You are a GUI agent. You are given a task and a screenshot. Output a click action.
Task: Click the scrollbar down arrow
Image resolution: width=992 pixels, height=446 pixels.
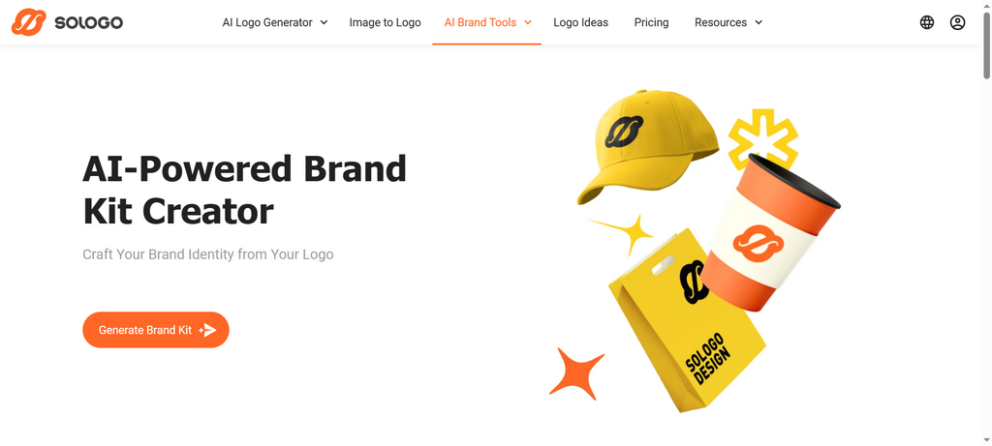(x=986, y=439)
